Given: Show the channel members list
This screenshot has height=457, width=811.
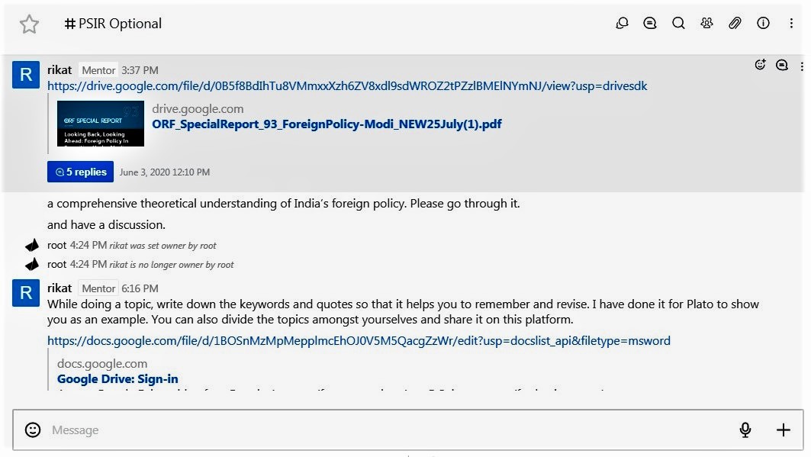Looking at the screenshot, I should 706,24.
